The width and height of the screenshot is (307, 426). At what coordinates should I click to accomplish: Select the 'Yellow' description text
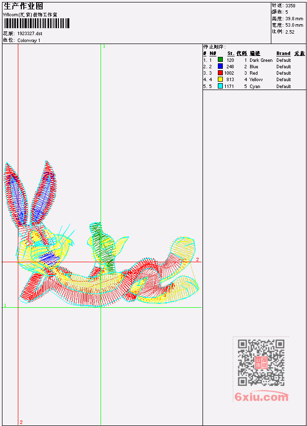tap(256, 80)
